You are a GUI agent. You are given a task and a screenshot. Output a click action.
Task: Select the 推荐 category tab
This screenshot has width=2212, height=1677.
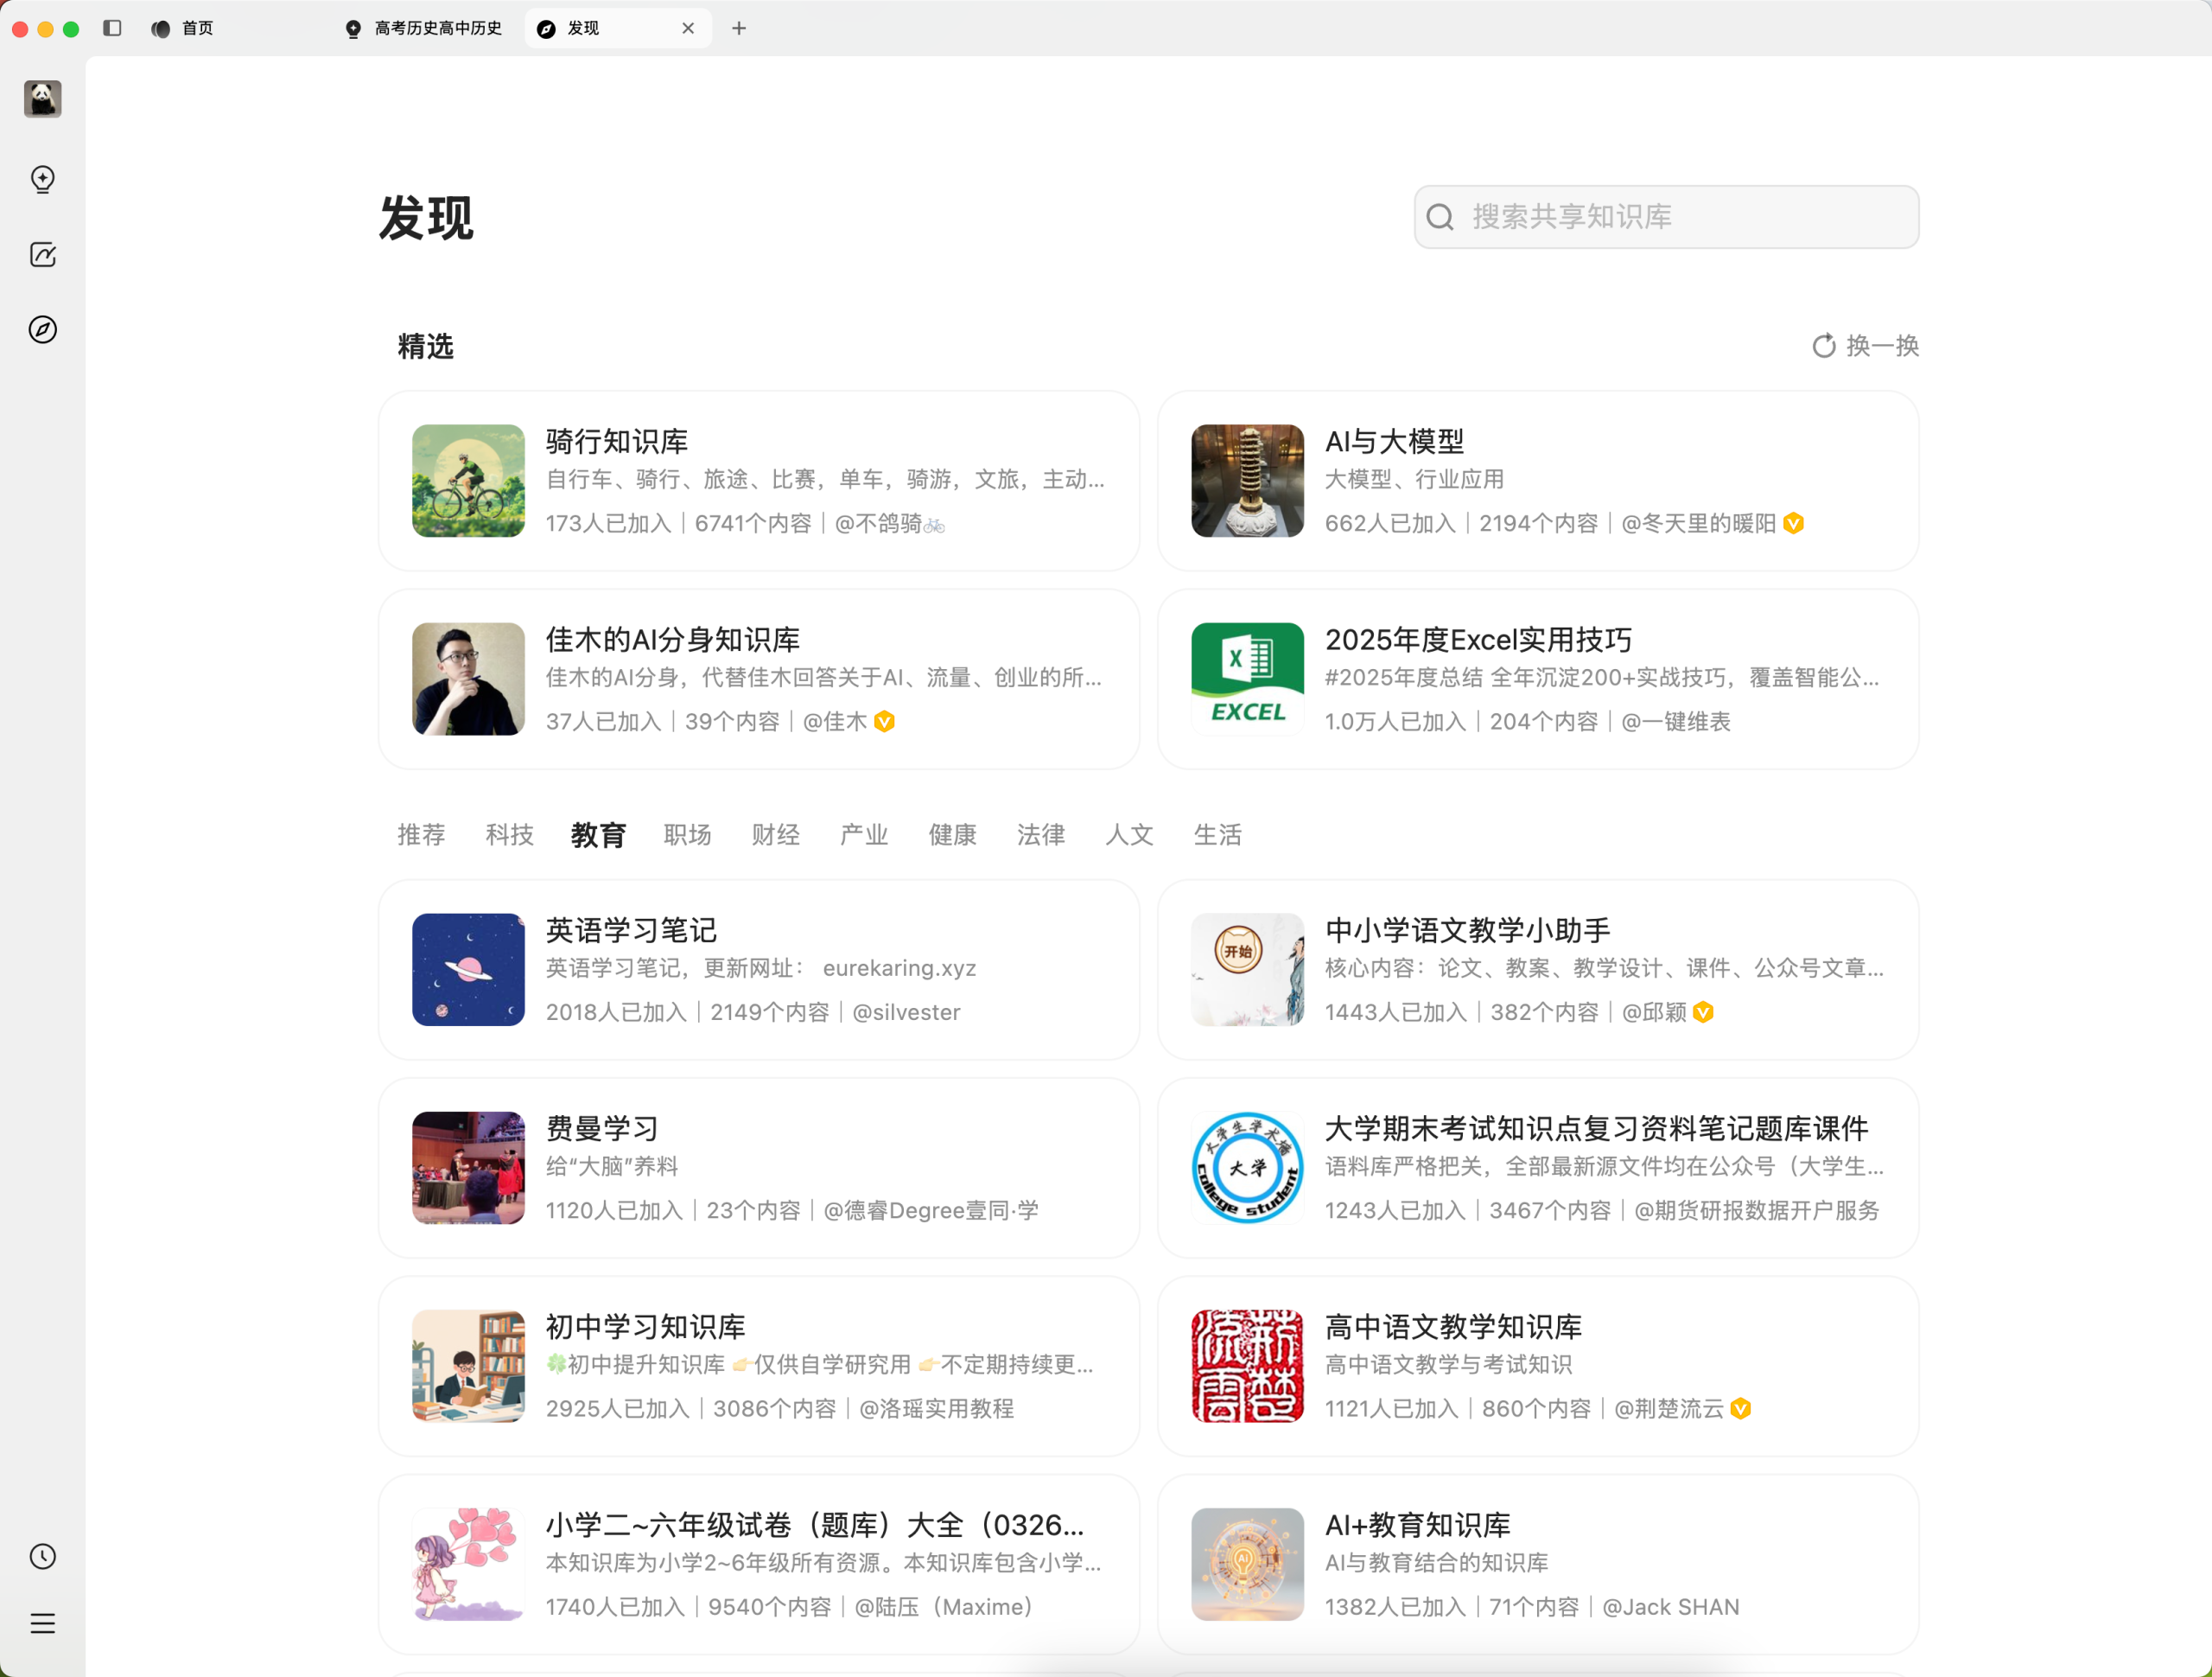tap(421, 834)
